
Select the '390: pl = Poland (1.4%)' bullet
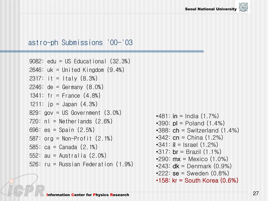[x=191, y=124]
